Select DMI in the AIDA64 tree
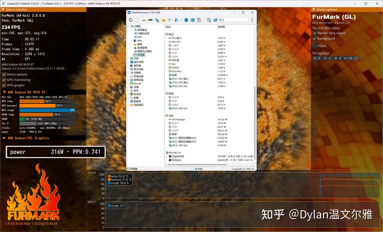 139,37
